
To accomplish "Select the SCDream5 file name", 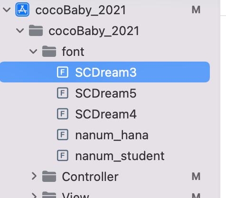I will tap(106, 93).
